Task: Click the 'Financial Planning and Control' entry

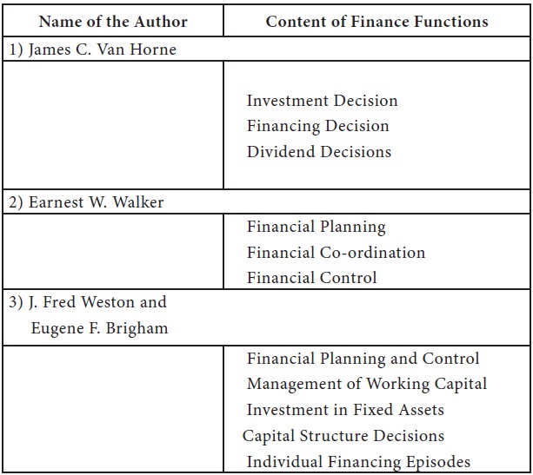Action: click(x=363, y=359)
